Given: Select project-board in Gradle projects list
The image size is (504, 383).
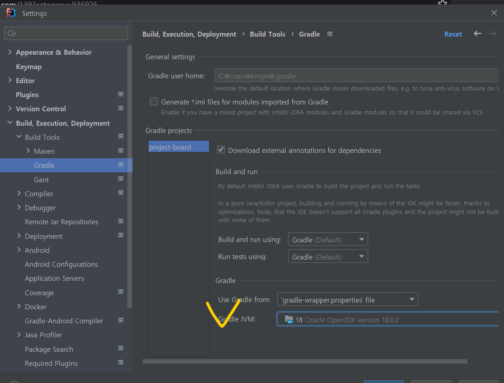Looking at the screenshot, I should coord(179,147).
